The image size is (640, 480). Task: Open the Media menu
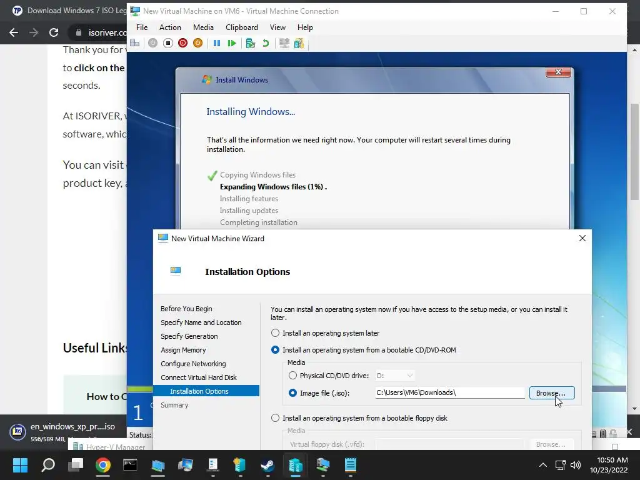coord(203,27)
